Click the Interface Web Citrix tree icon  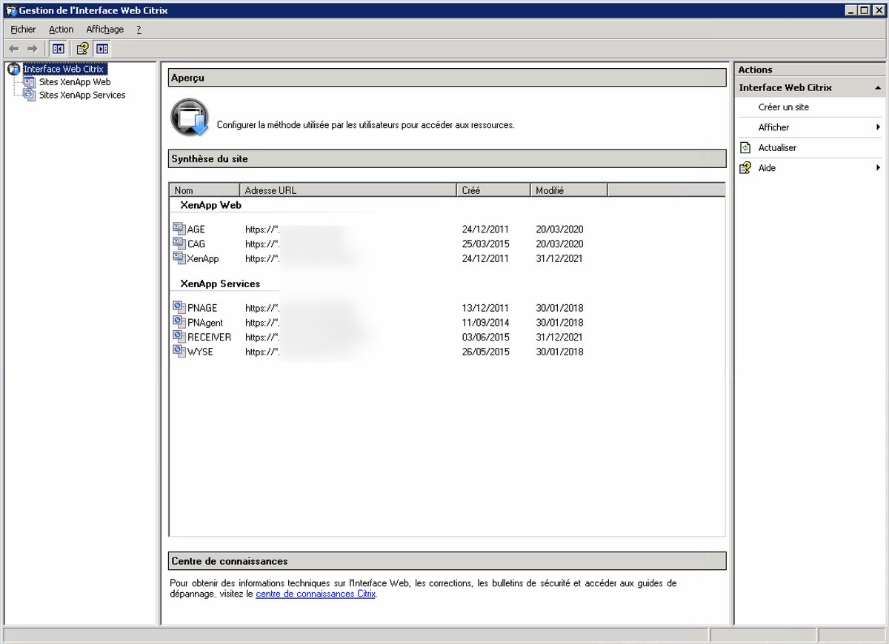tap(13, 69)
